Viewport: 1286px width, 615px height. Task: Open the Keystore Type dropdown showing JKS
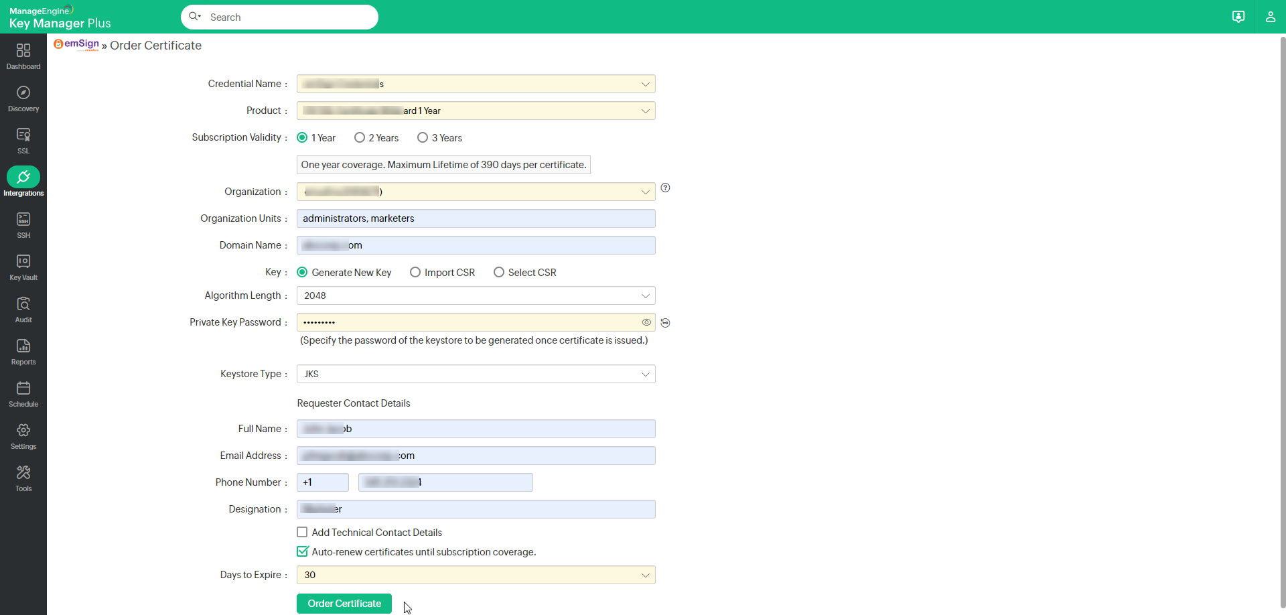[476, 374]
